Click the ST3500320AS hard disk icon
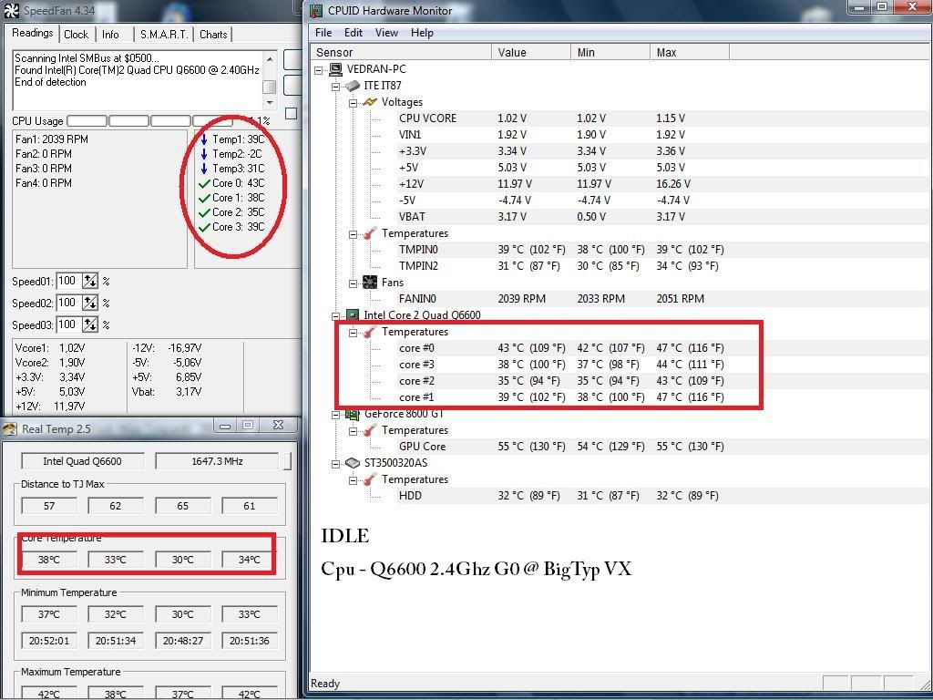 click(x=353, y=462)
